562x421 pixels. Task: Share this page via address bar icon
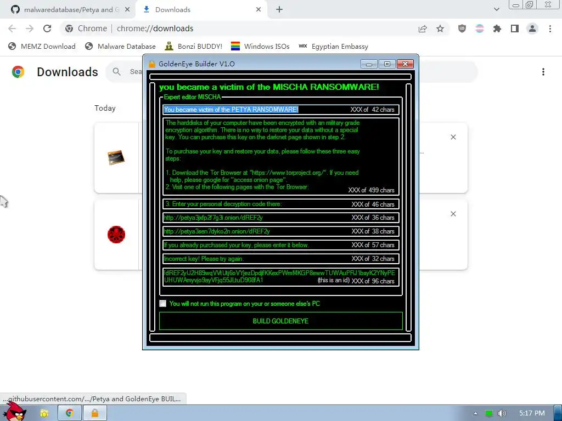(x=423, y=29)
